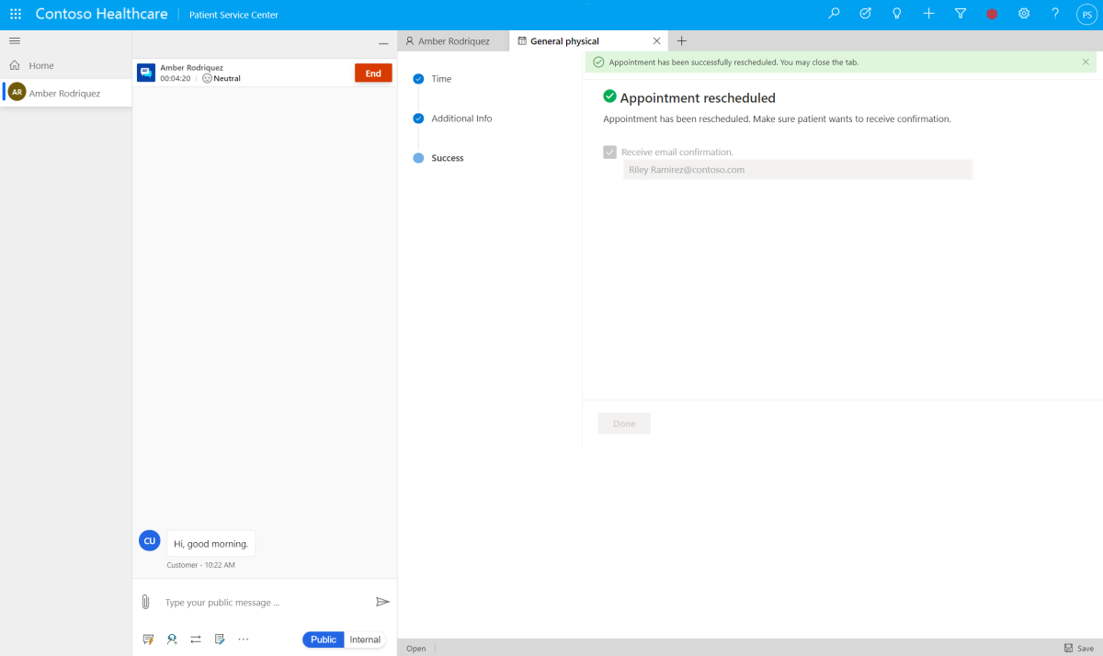This screenshot has width=1103, height=656.
Task: Click the attachment paperclip icon
Action: coord(146,601)
